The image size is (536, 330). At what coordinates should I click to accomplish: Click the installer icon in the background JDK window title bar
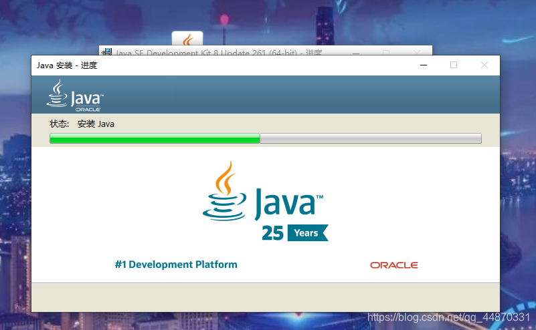pos(107,51)
